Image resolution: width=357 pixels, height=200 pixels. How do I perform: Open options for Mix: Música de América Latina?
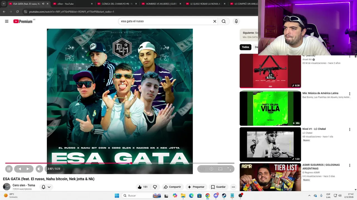coord(349,94)
